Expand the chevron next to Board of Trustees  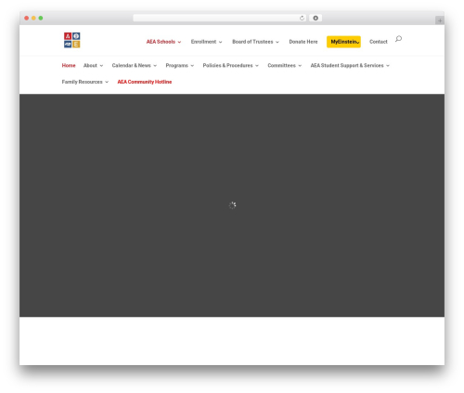(x=277, y=42)
